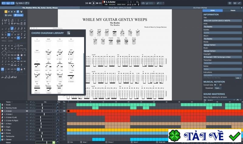Open the All of them Witches tab
243x144 pixels.
200,8
